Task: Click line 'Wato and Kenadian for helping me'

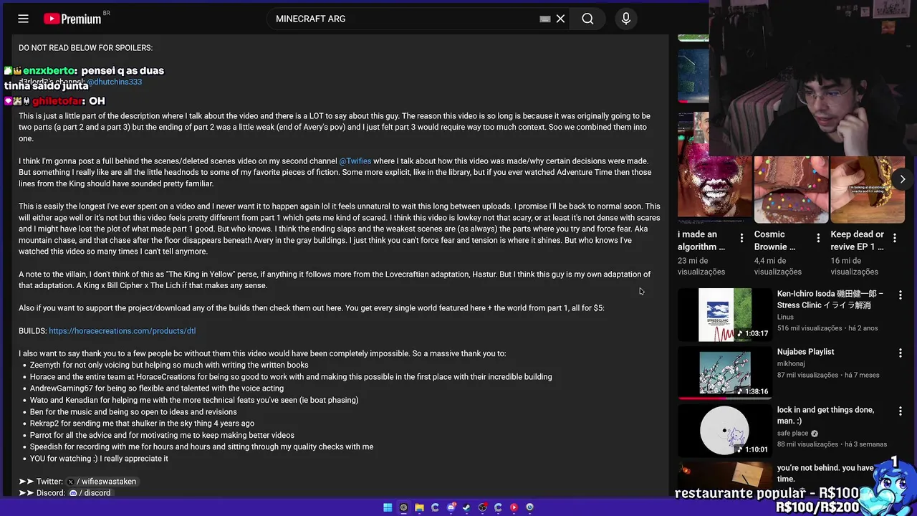Action: pos(194,400)
